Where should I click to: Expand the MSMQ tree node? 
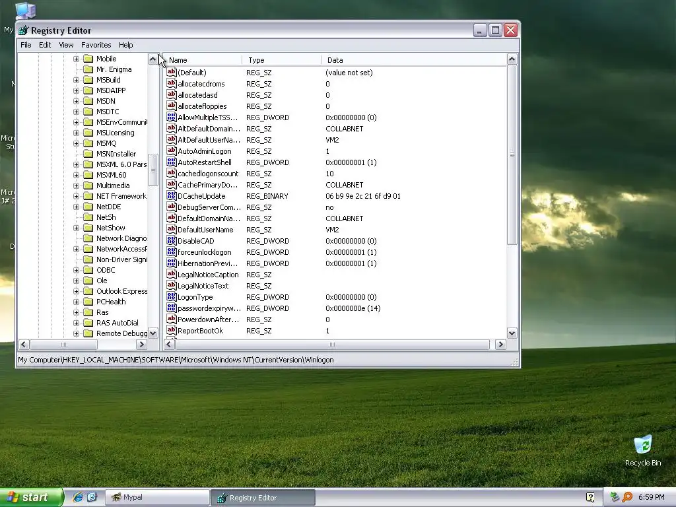77,143
